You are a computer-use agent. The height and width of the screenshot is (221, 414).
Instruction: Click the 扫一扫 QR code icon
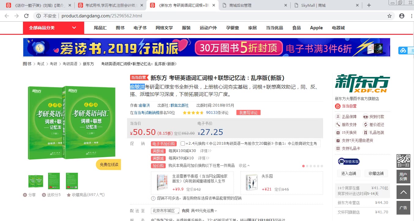[x=403, y=161]
